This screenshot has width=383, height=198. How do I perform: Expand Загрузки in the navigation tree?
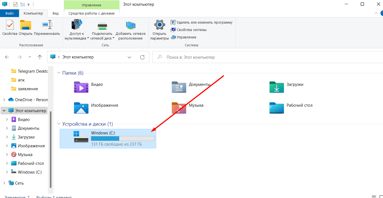(7, 137)
